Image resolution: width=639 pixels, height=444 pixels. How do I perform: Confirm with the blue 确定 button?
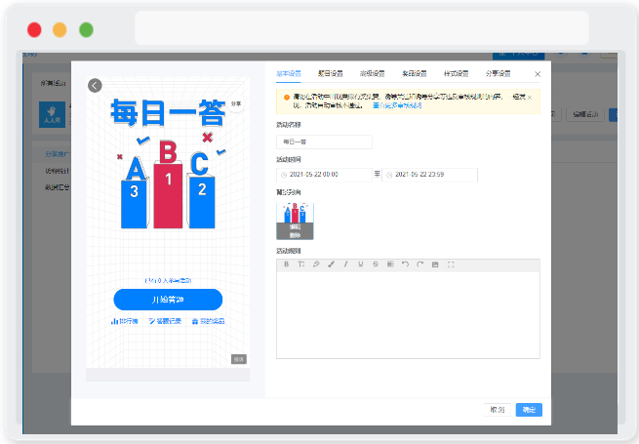529,410
